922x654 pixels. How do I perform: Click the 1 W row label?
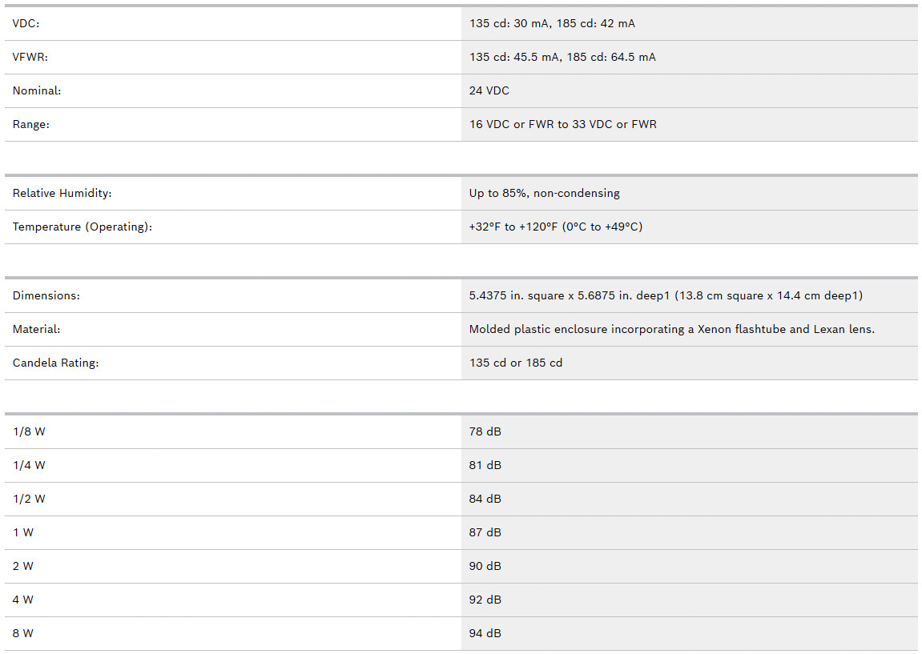click(x=23, y=532)
